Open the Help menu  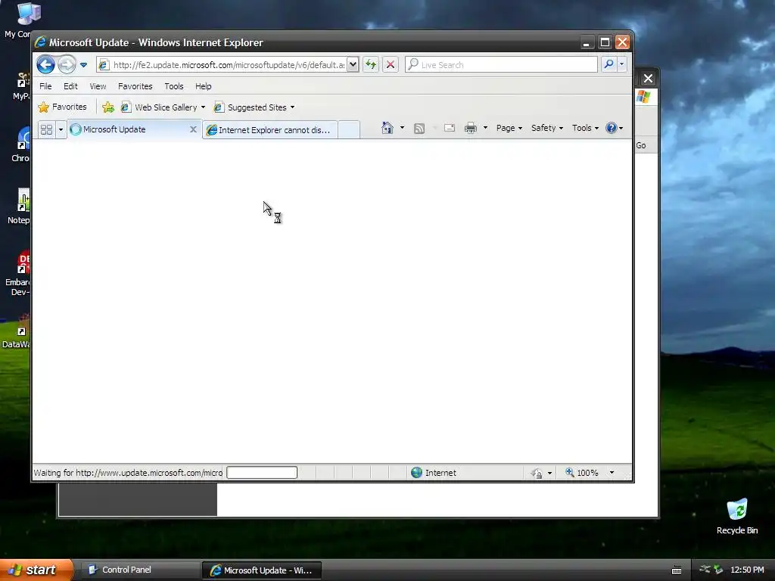click(203, 86)
